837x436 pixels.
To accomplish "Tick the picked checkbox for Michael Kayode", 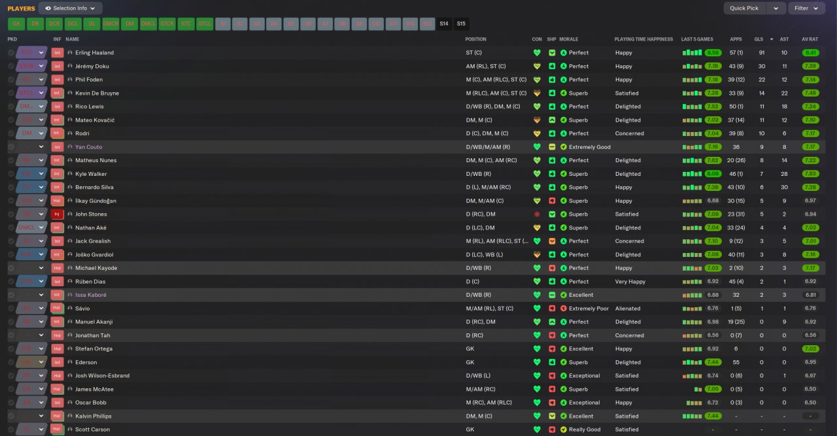I will click(x=11, y=268).
